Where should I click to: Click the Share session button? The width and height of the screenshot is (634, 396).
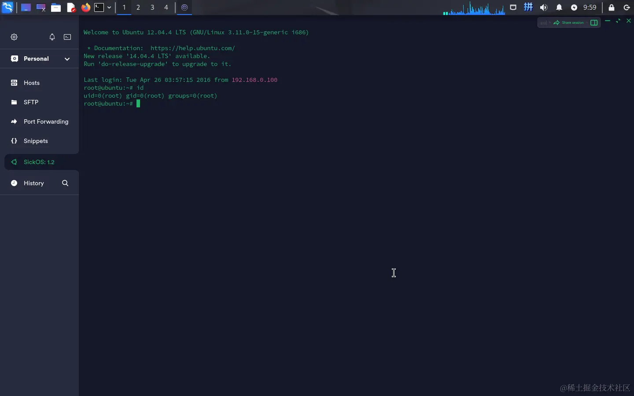(x=569, y=22)
